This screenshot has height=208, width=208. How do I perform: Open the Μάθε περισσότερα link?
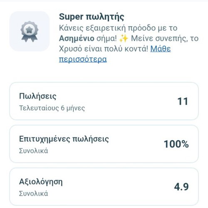tap(115, 54)
